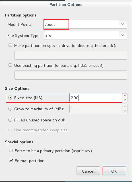Click the /boot Mount Point text field

(x=81, y=24)
